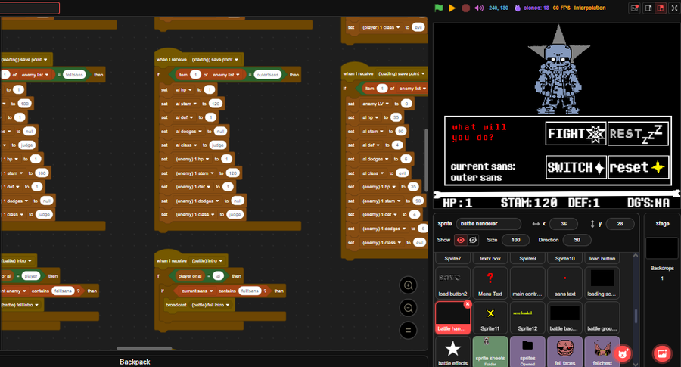The width and height of the screenshot is (681, 367).
Task: Open the 'current sans' variable dropdown
Action: (x=197, y=291)
